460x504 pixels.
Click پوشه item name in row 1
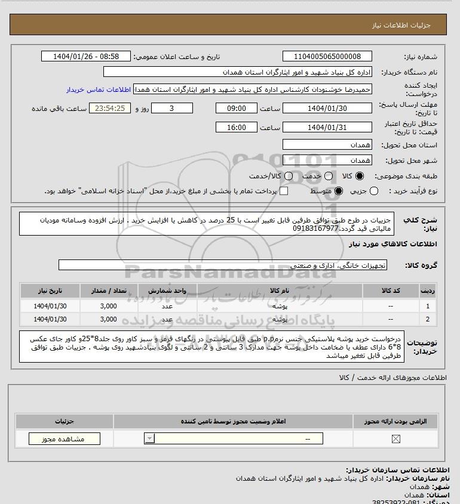pos(280,307)
